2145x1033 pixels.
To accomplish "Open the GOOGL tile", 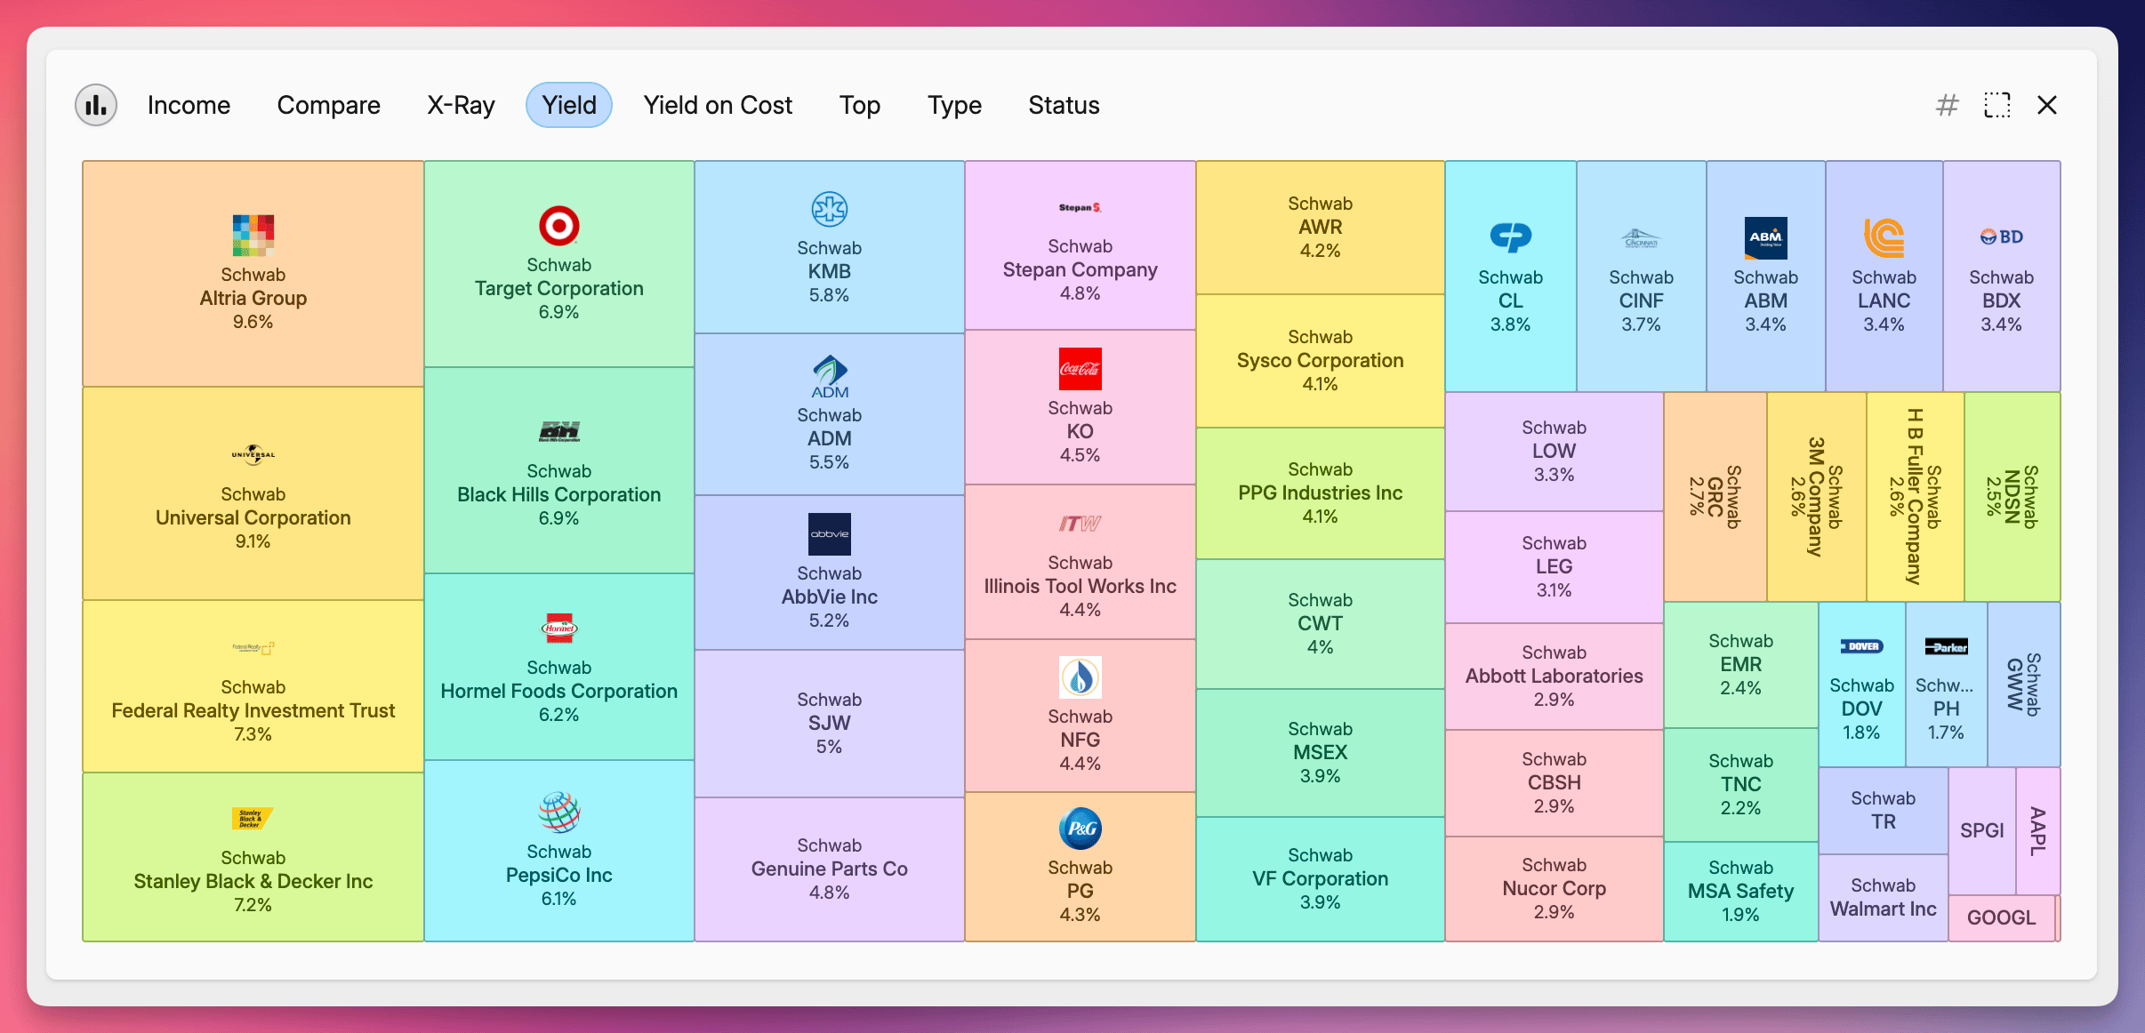I will tap(2002, 918).
